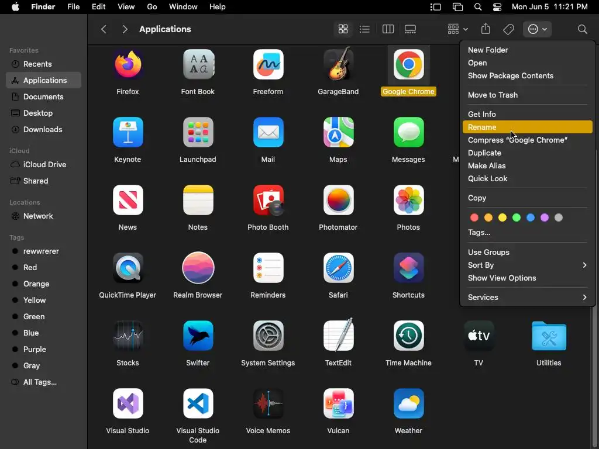Select the Photomator app icon
Image resolution: width=599 pixels, height=449 pixels.
tap(338, 200)
